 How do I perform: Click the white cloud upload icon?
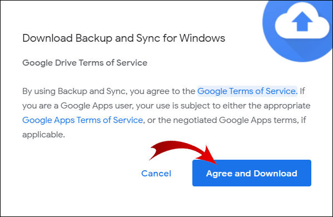click(x=302, y=23)
